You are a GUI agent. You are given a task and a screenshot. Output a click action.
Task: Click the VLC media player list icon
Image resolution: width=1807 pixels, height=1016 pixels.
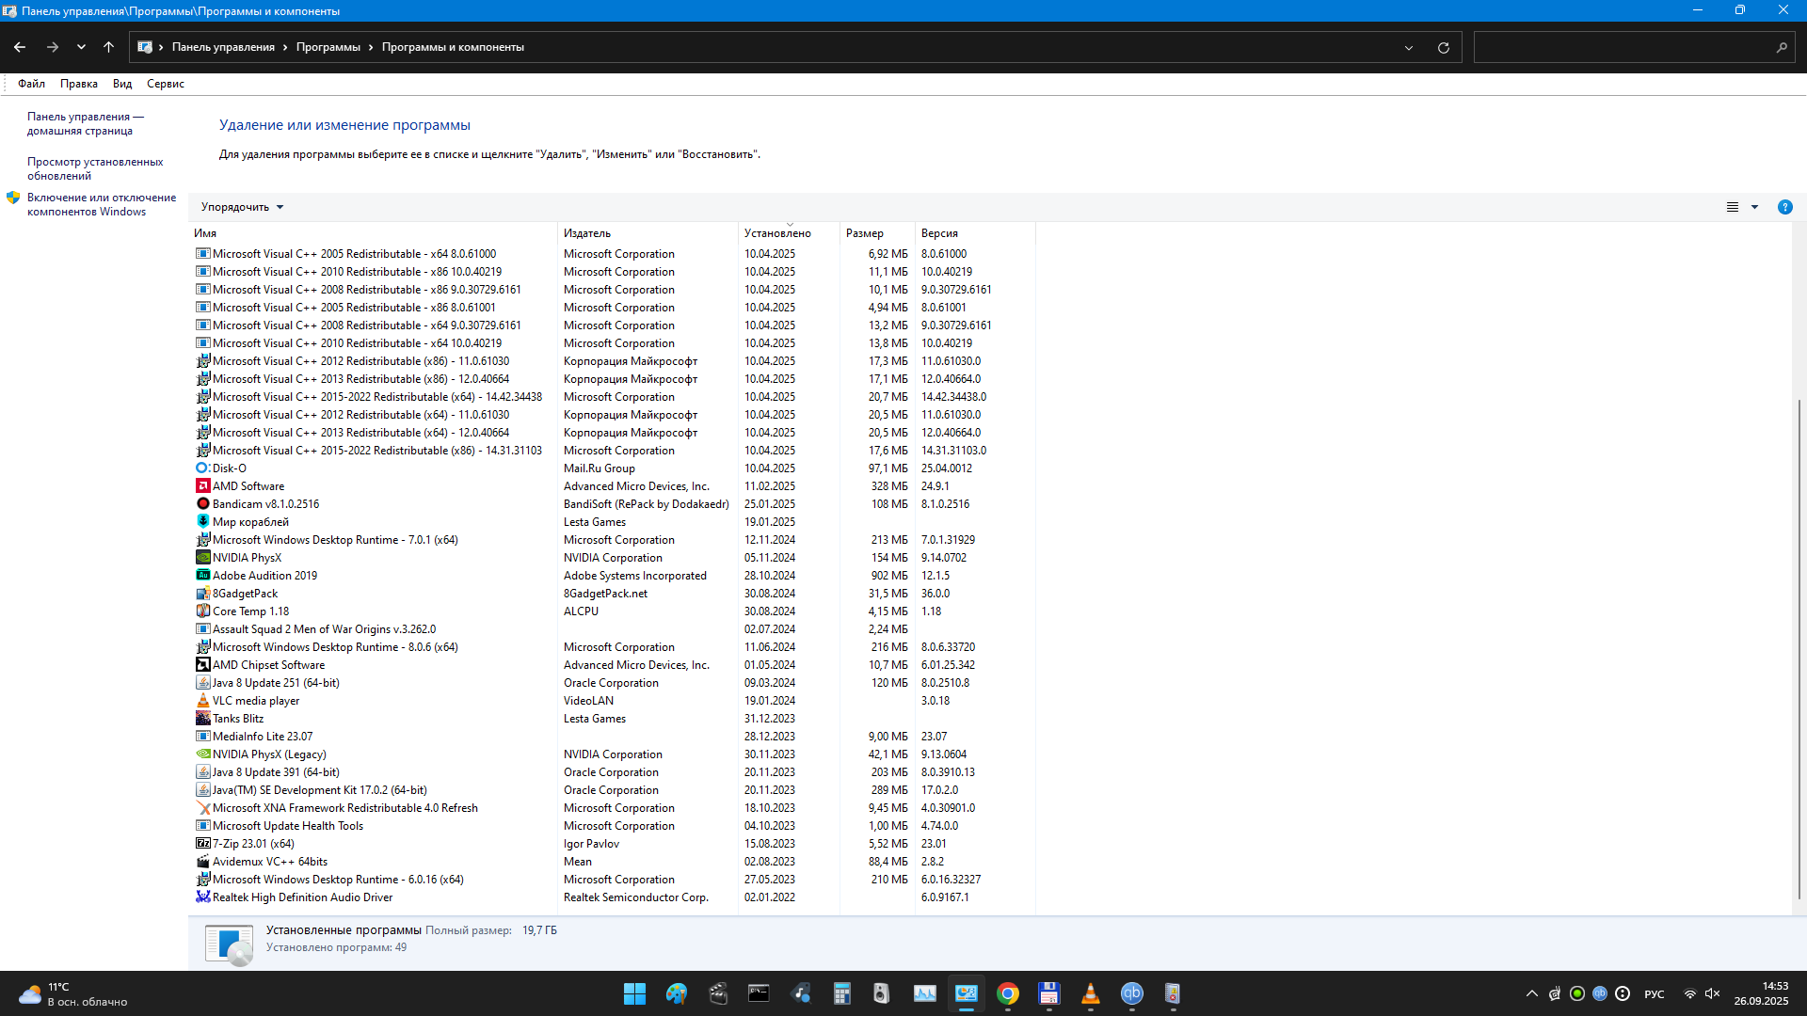[x=202, y=701]
